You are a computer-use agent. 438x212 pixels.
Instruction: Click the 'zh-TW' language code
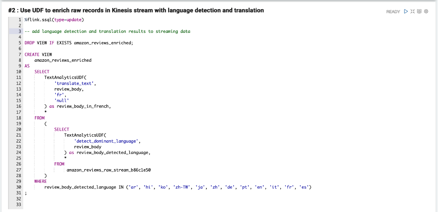coord(182,187)
